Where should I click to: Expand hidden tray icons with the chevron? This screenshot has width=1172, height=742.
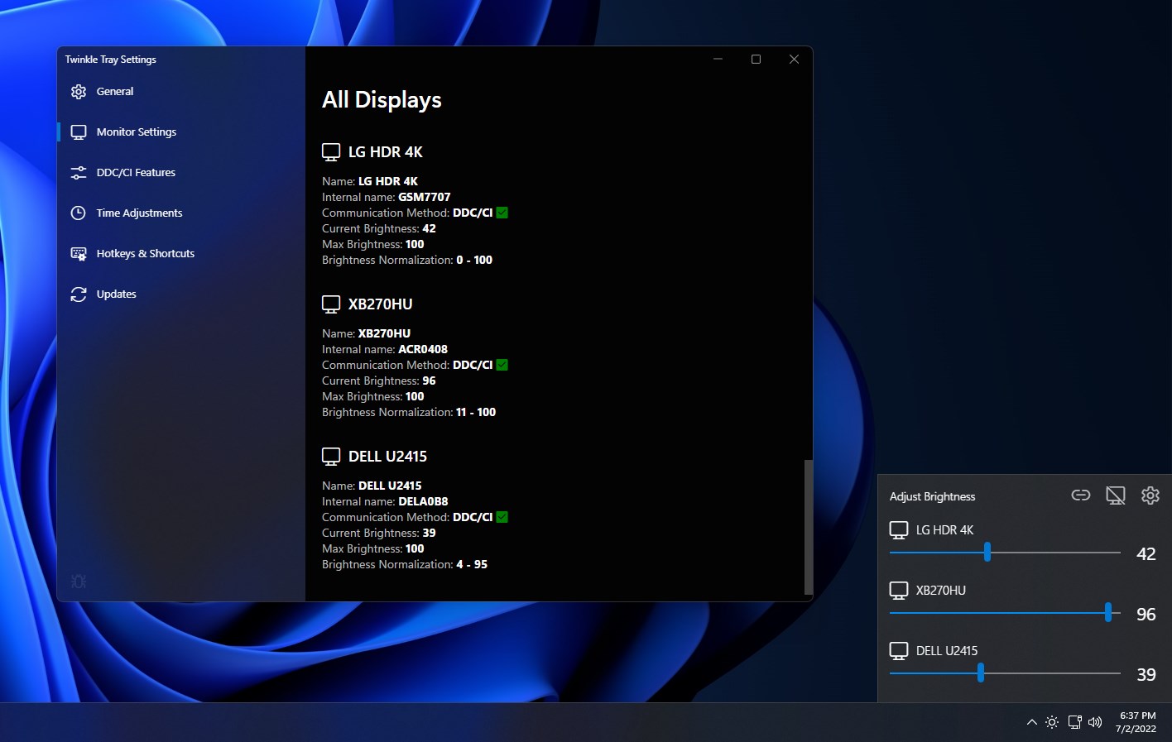[1032, 721]
